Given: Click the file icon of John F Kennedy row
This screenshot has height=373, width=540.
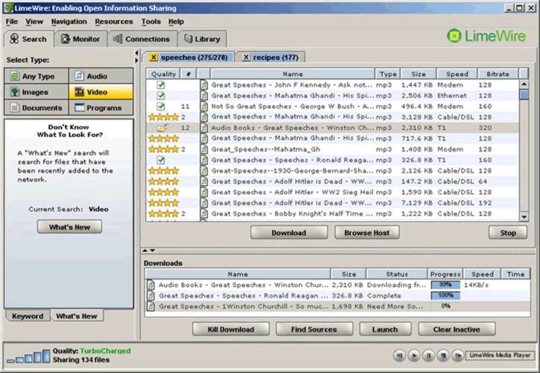Looking at the screenshot, I should pyautogui.click(x=204, y=85).
